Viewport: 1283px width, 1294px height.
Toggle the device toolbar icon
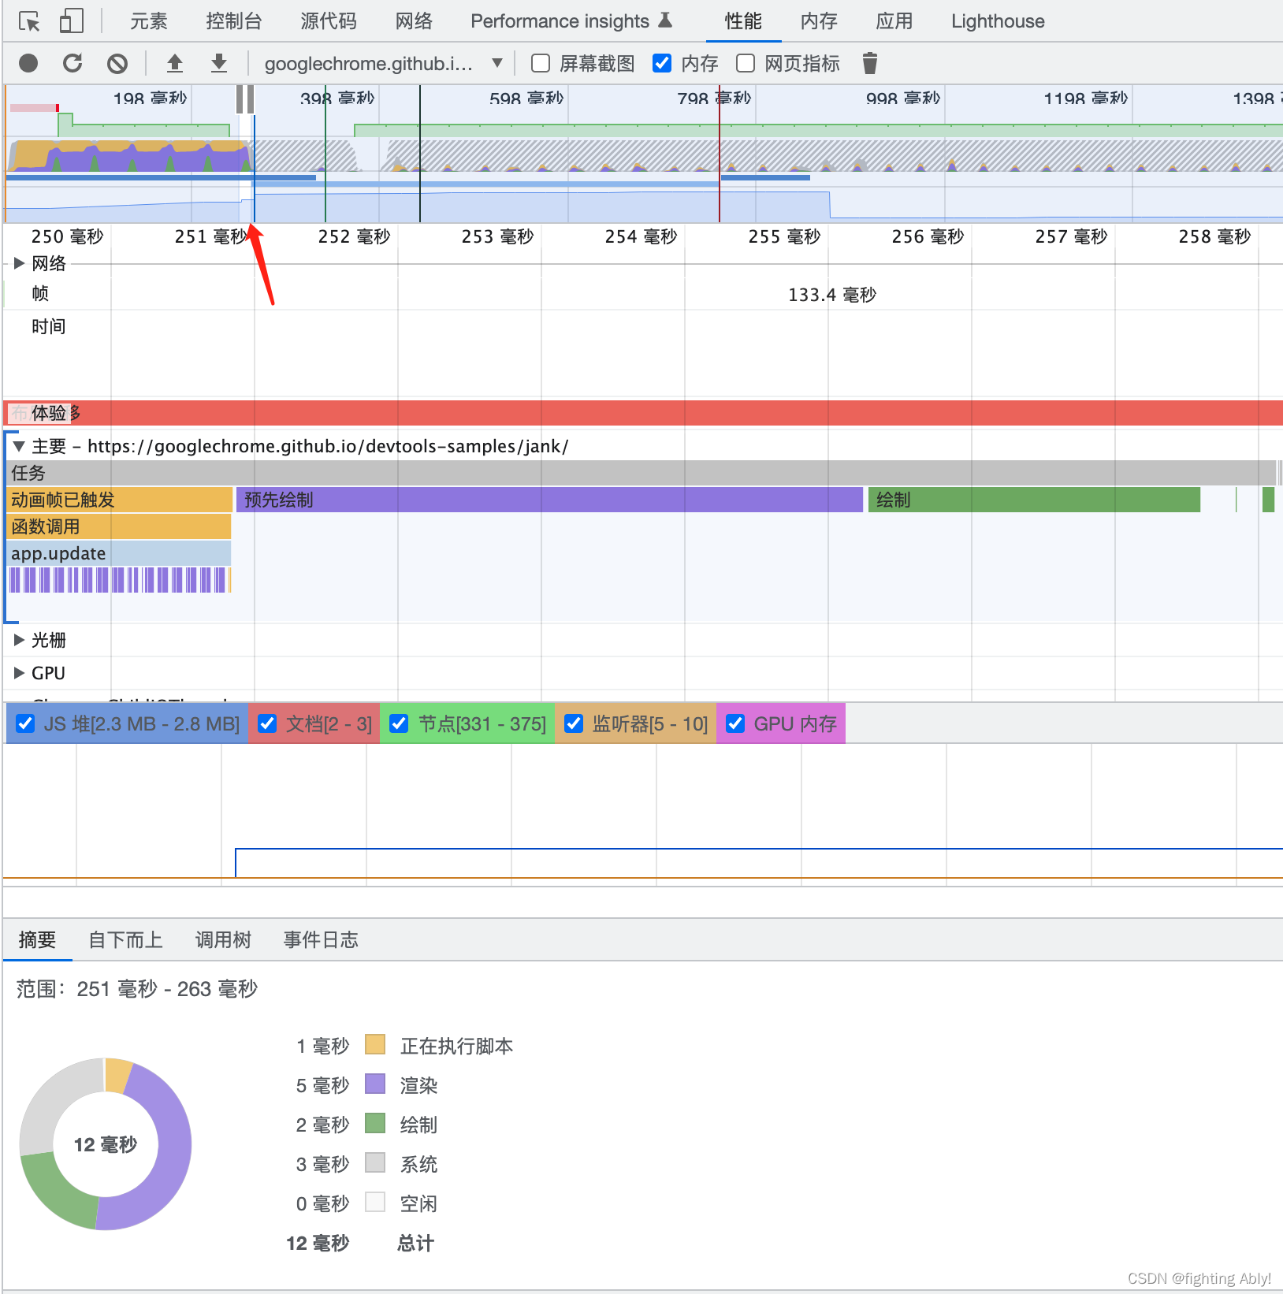(71, 21)
